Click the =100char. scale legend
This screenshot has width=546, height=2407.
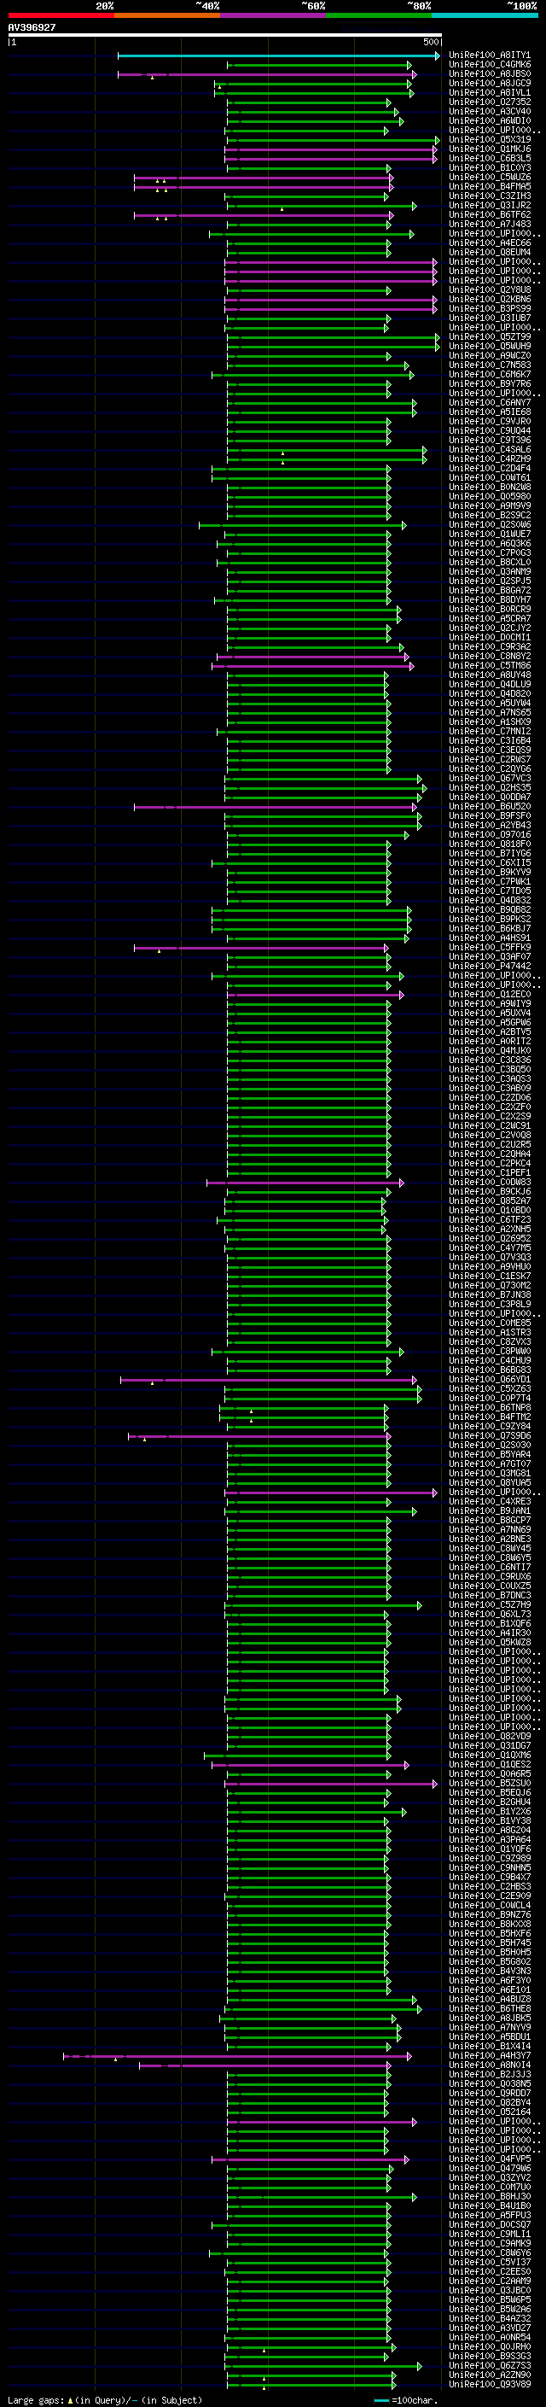point(406,2400)
